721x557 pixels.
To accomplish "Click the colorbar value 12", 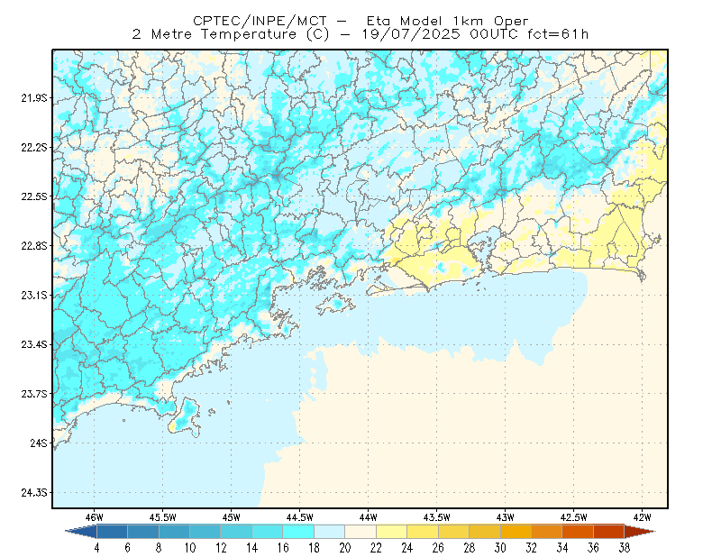I will (x=221, y=548).
